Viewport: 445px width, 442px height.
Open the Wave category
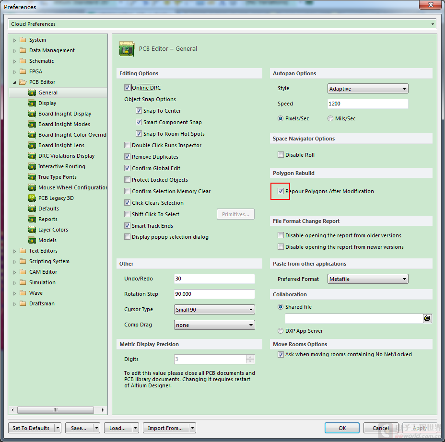click(36, 293)
